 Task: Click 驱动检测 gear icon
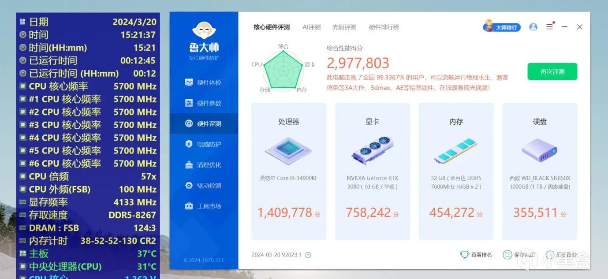click(x=189, y=186)
